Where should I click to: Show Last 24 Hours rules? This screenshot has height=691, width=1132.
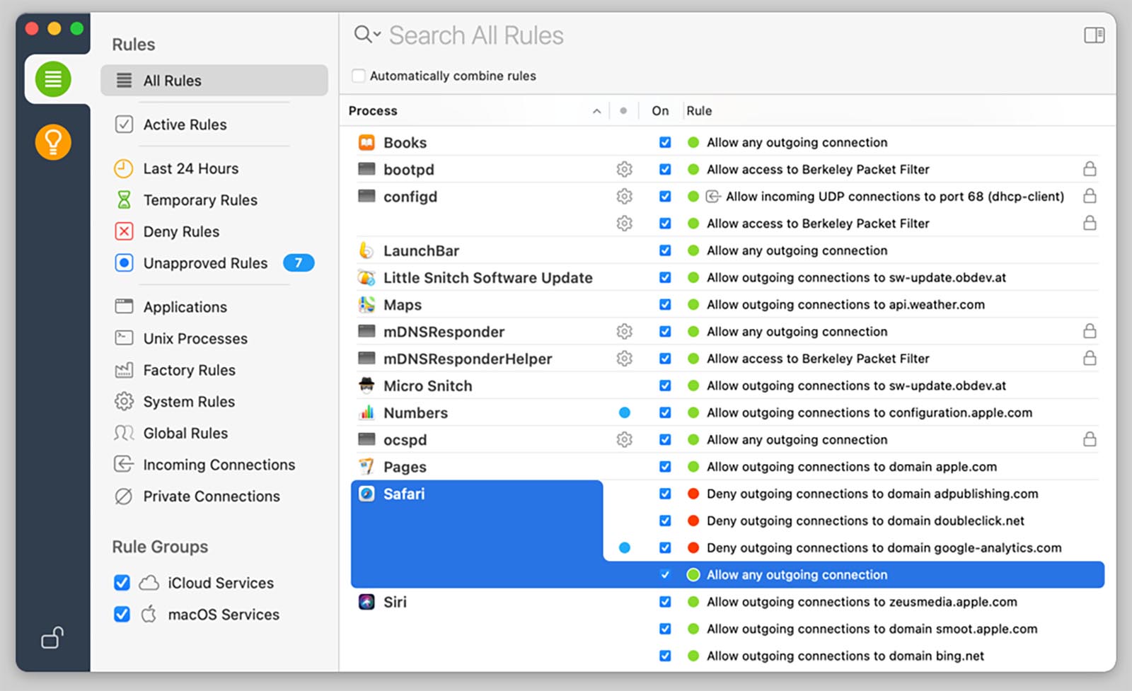(x=190, y=169)
